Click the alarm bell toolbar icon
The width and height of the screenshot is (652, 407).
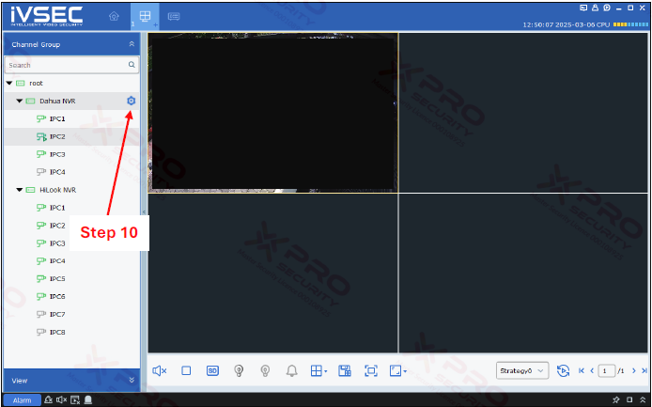[292, 370]
